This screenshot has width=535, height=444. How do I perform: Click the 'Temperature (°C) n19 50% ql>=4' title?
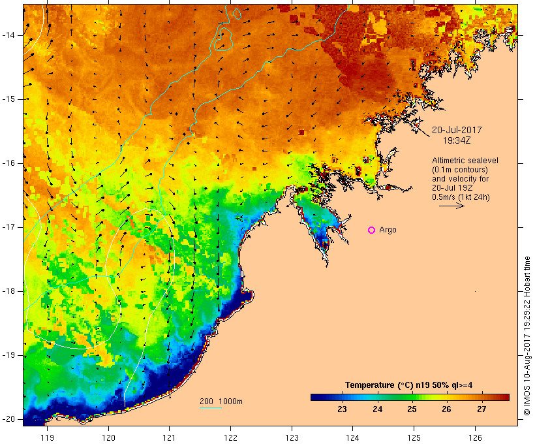coord(409,385)
